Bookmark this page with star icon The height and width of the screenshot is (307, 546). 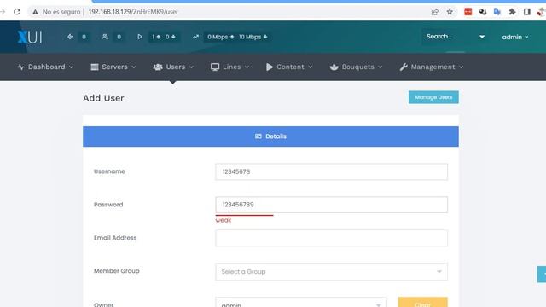tap(450, 12)
